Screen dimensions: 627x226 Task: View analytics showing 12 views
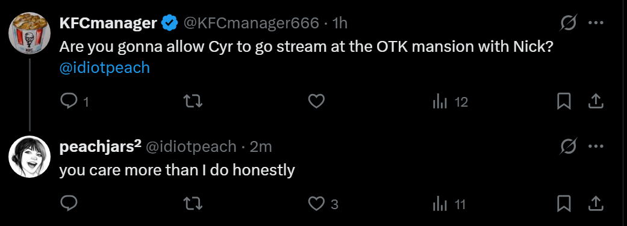(x=451, y=102)
